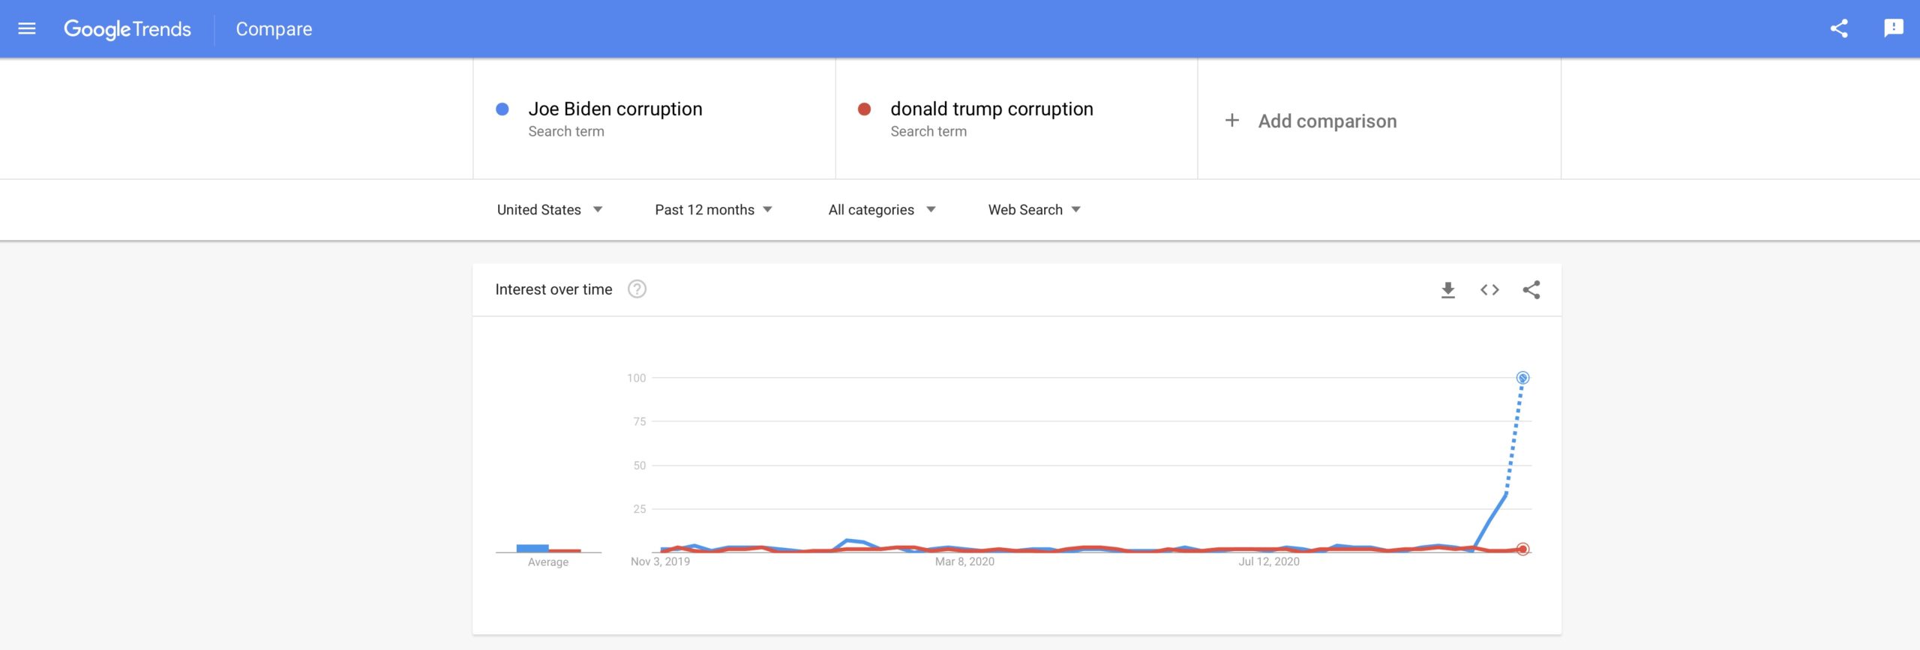The height and width of the screenshot is (650, 1920).
Task: Open the Interest over time help icon
Action: [637, 289]
